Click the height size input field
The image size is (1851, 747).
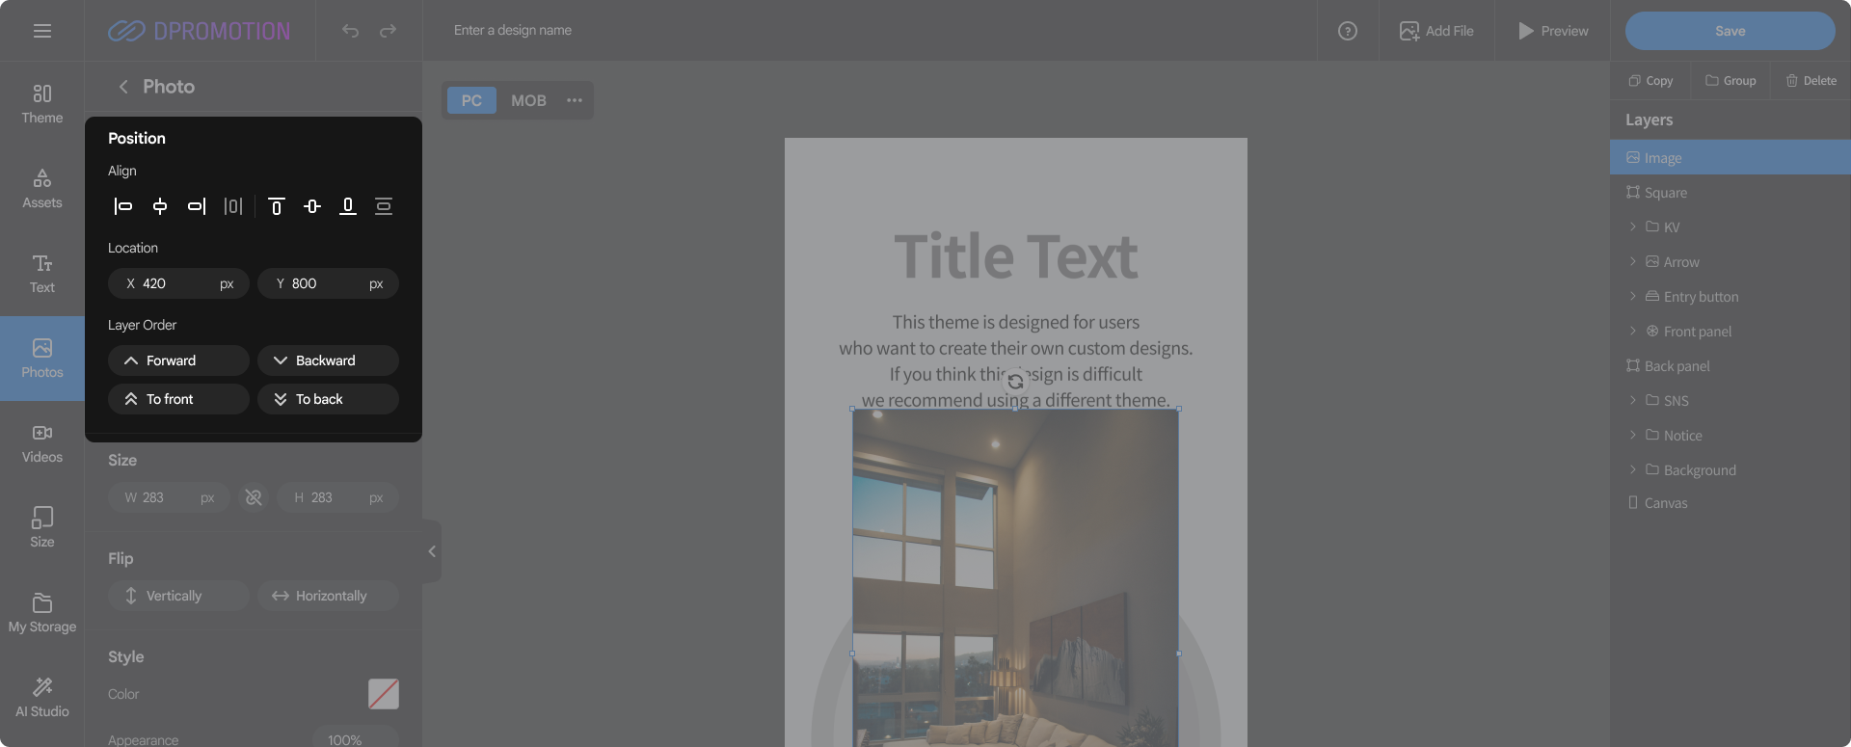click(337, 497)
